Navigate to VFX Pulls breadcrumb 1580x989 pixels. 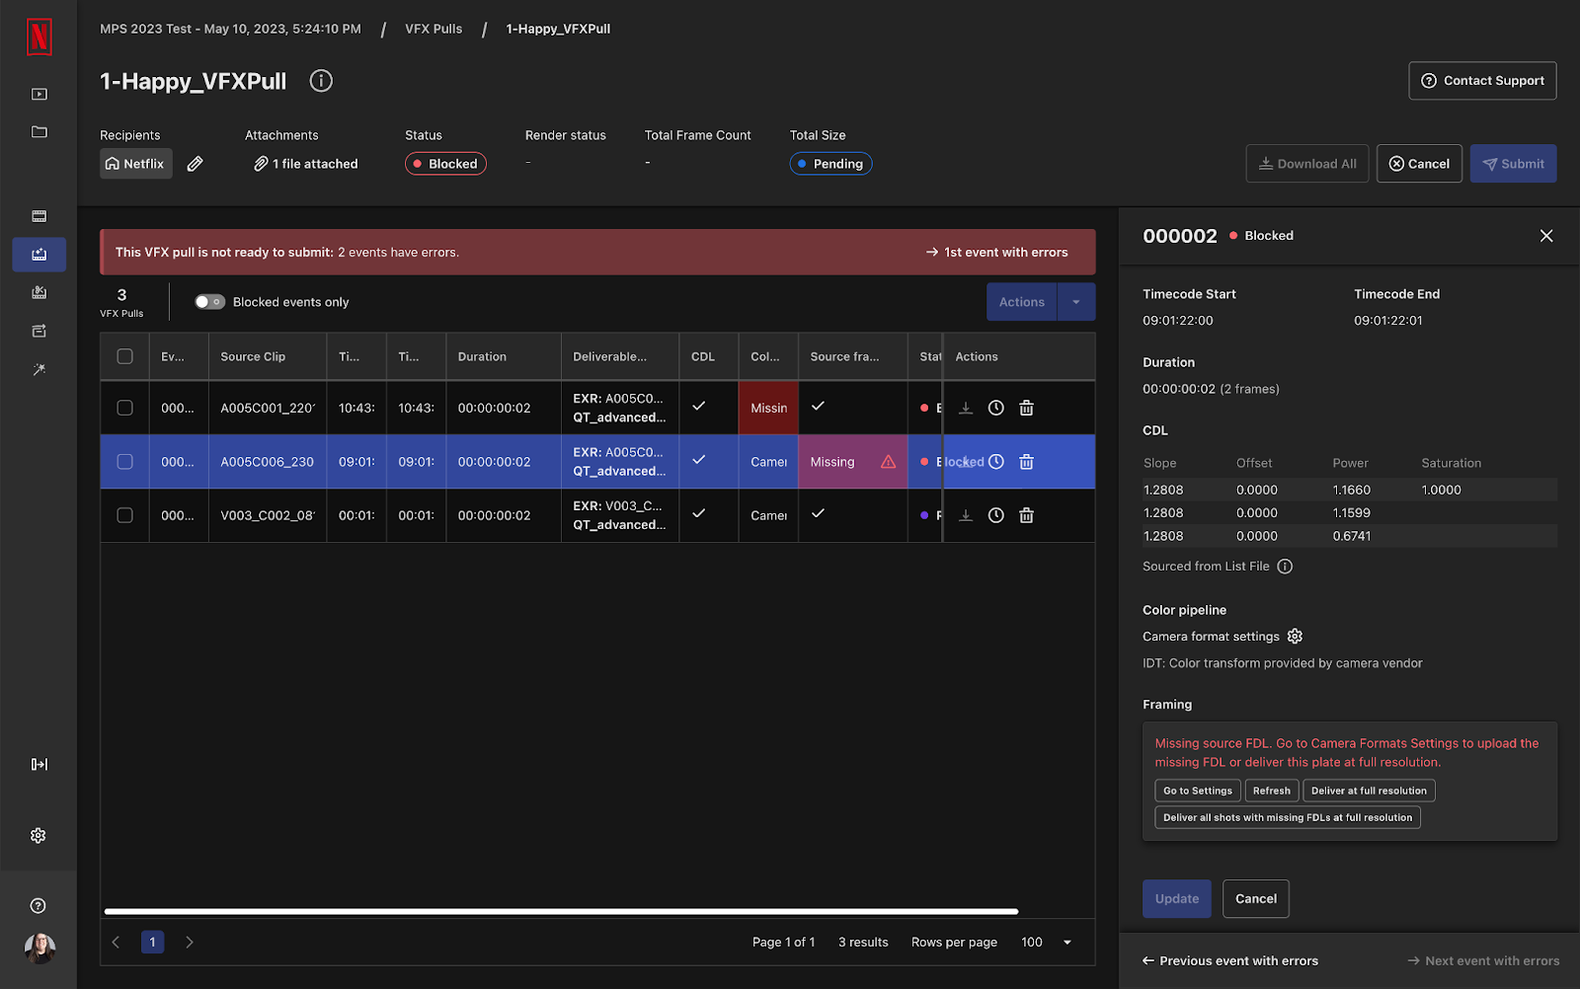click(434, 29)
